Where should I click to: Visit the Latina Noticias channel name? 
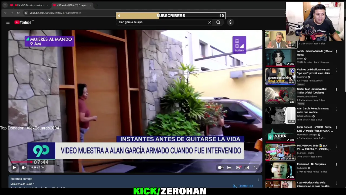point(304,116)
